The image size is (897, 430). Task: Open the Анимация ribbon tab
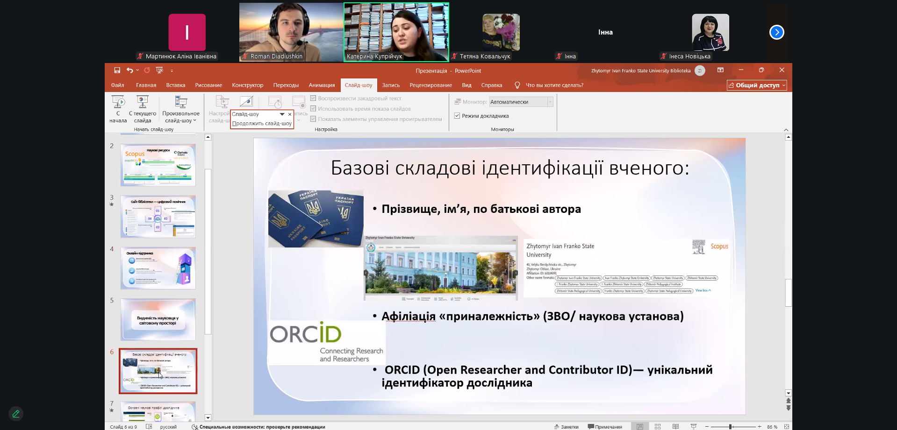[322, 85]
